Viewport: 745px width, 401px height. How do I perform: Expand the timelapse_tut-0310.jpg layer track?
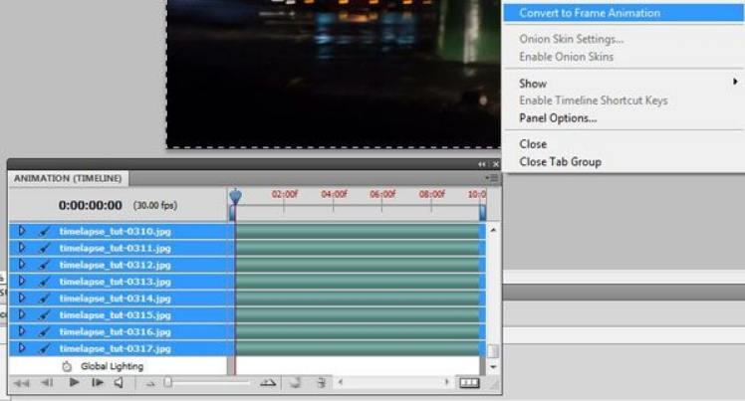click(x=21, y=231)
